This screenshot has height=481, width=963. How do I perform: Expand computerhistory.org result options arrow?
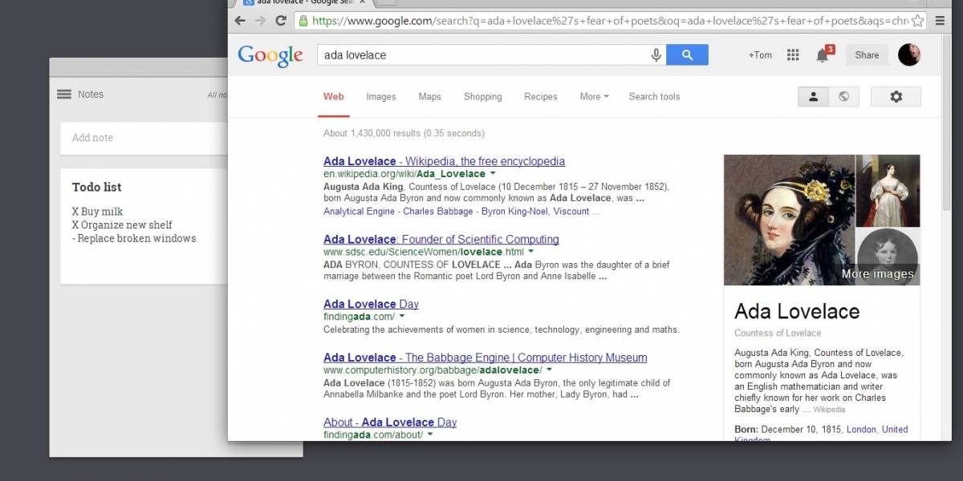pyautogui.click(x=549, y=370)
